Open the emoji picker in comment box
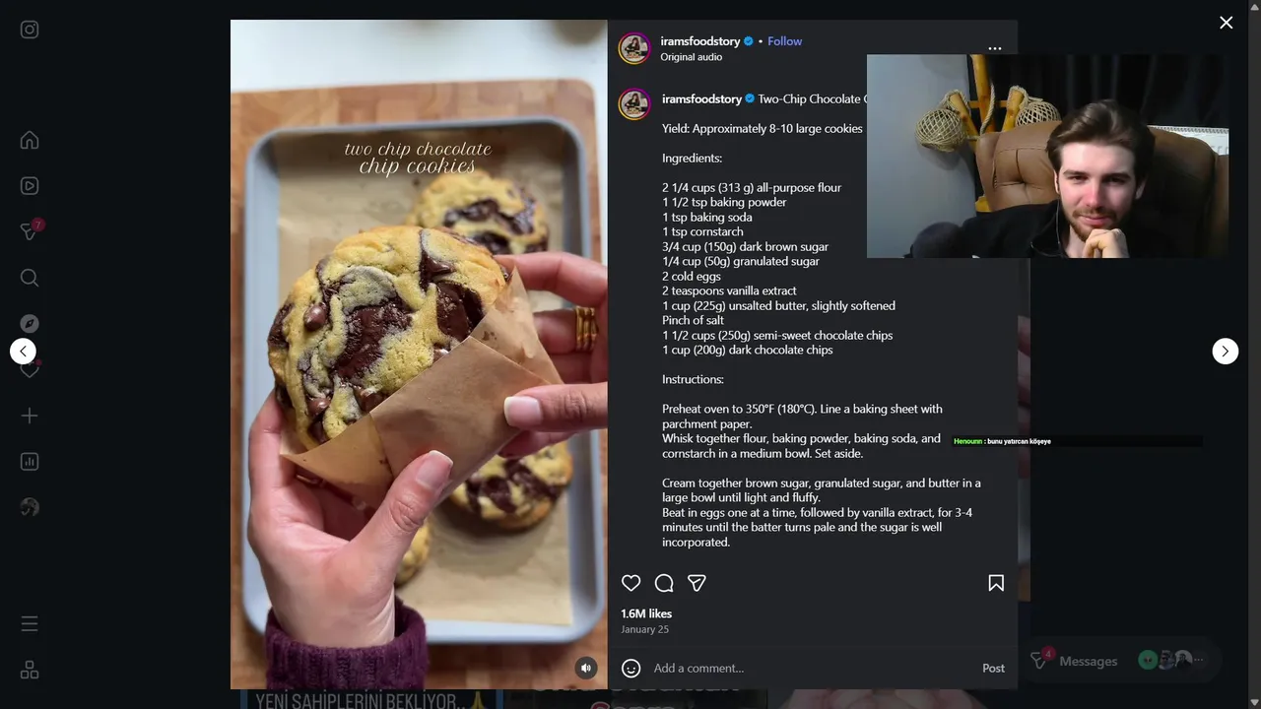 coord(631,668)
